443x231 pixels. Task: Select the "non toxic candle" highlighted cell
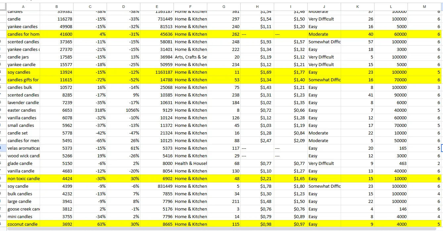[x=23, y=179]
